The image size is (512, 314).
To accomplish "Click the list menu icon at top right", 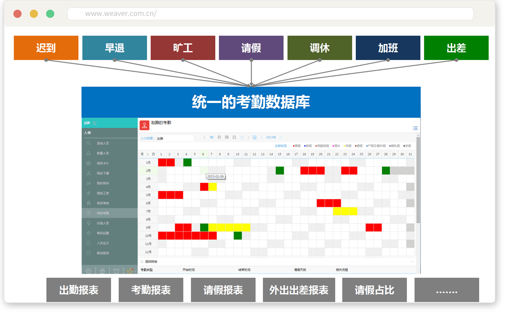I will (415, 128).
